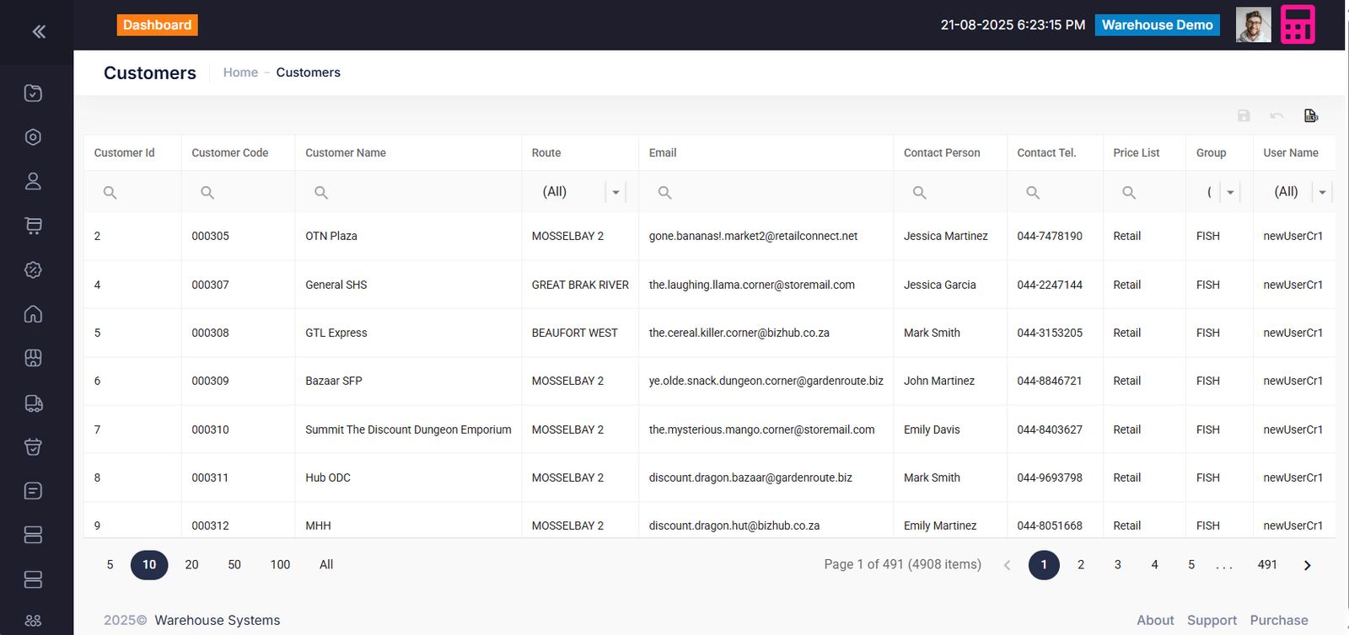This screenshot has height=635, width=1349.
Task: Collapse the sidebar with the double-chevron icon
Action: pyautogui.click(x=39, y=32)
